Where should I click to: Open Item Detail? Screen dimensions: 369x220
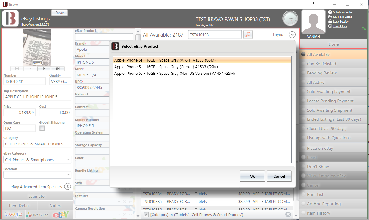(x=19, y=206)
